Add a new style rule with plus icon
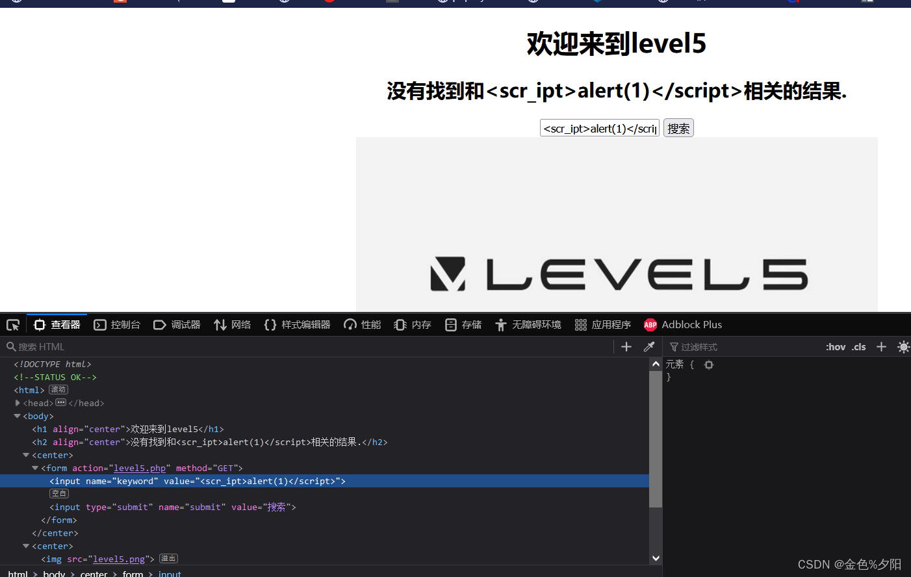The height and width of the screenshot is (577, 911). pyautogui.click(x=881, y=347)
